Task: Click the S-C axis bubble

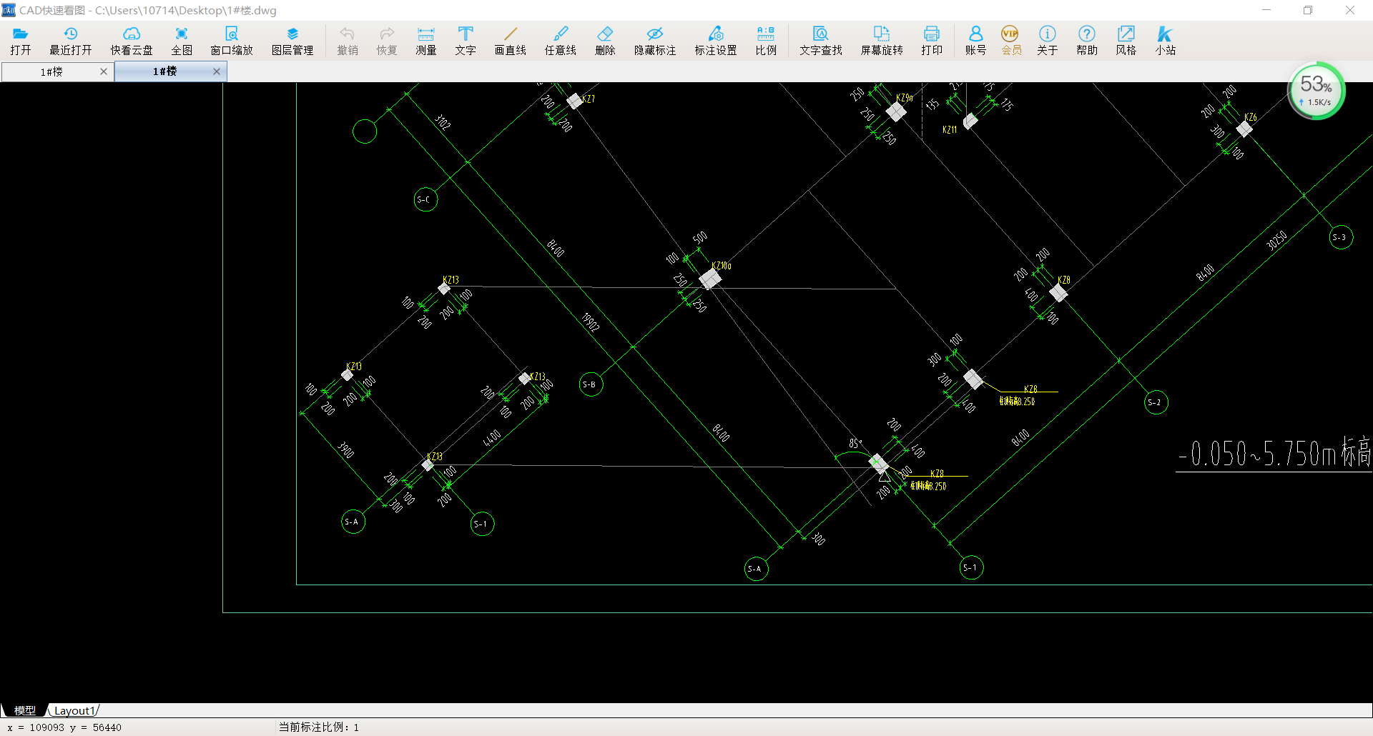Action: (x=425, y=199)
